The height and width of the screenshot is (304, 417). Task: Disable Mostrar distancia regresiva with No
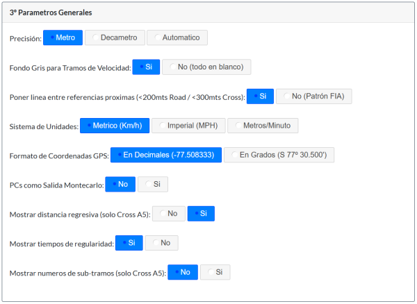[x=169, y=214]
